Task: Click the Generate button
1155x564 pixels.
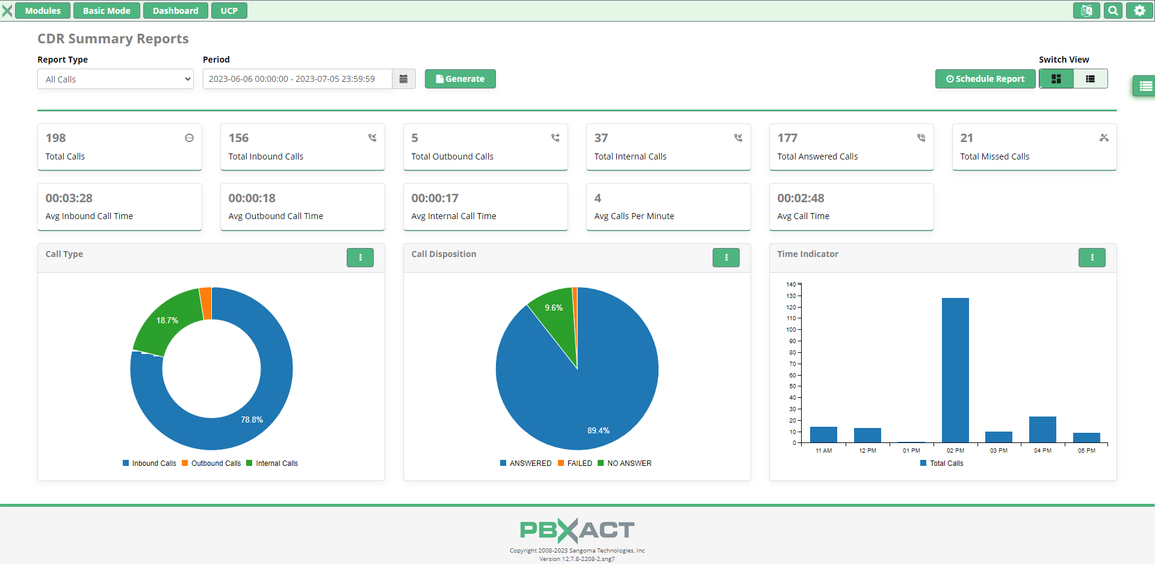Action: (460, 79)
